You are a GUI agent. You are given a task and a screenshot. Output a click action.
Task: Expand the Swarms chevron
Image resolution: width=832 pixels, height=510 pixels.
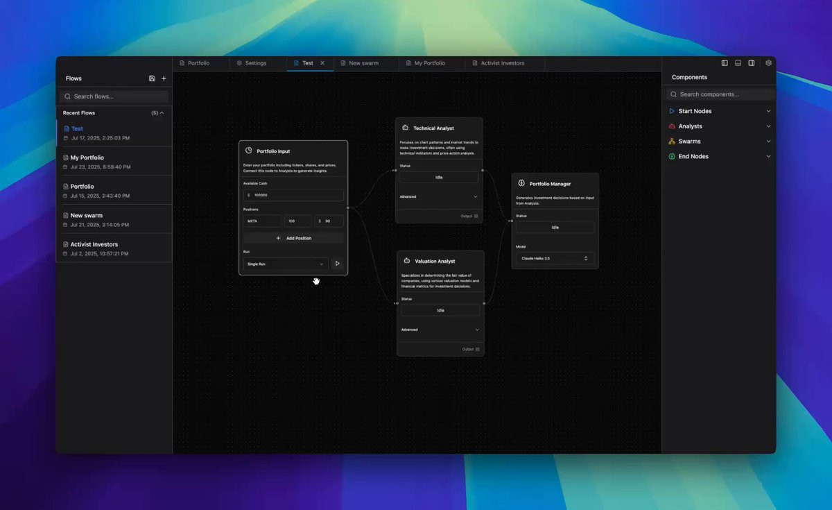pos(768,142)
